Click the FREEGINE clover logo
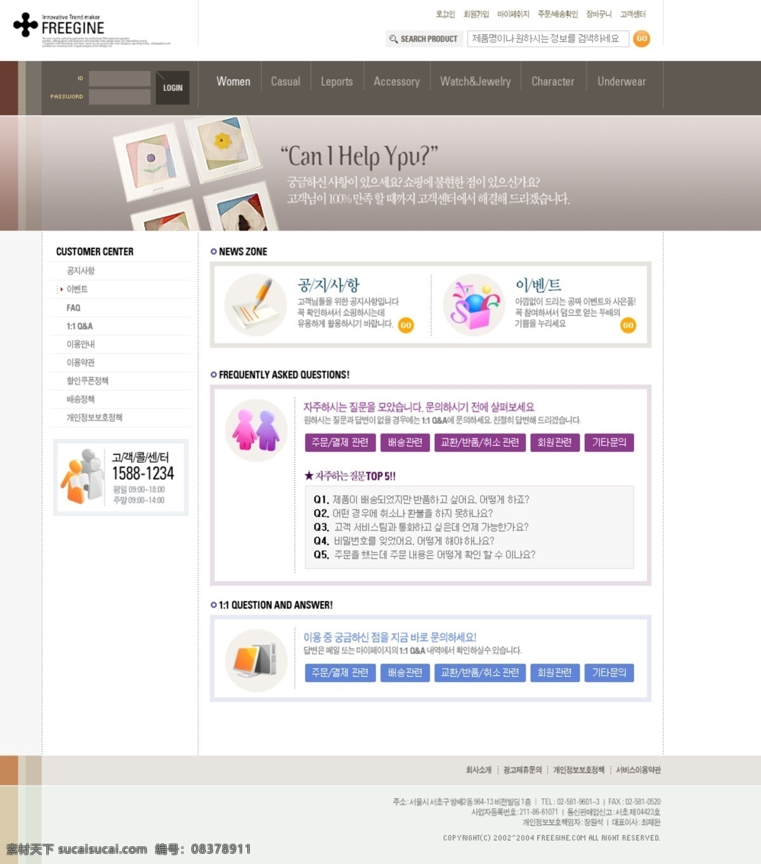Screen dimensions: 761x864 point(25,25)
